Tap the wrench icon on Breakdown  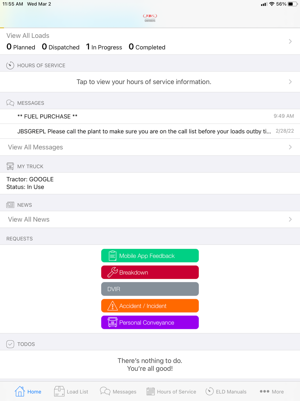click(x=112, y=272)
